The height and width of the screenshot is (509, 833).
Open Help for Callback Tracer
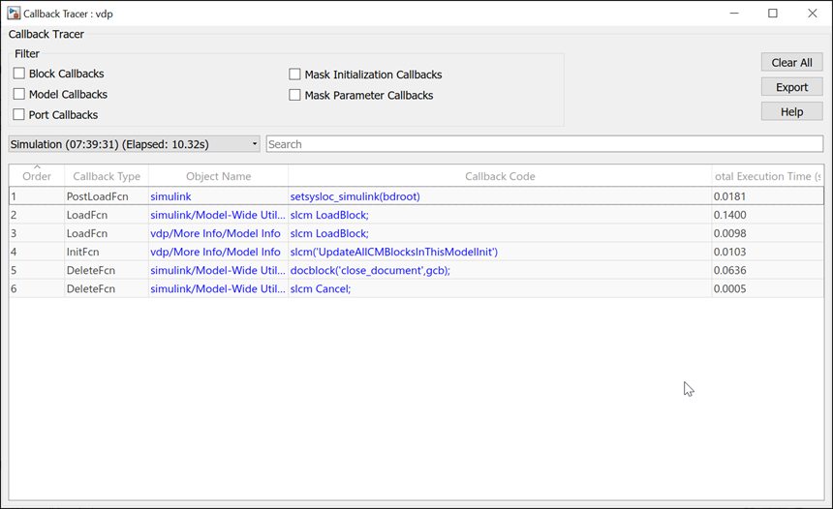pyautogui.click(x=791, y=111)
